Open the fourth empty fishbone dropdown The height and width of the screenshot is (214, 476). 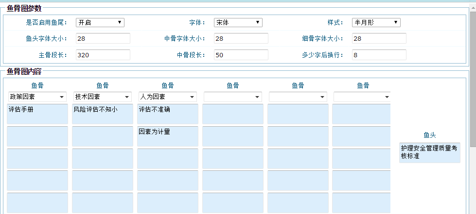coord(232,97)
